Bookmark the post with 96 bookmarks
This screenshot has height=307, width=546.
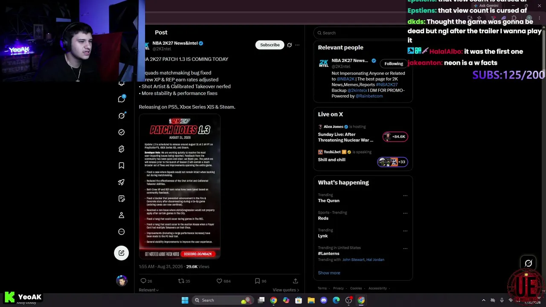click(x=260, y=281)
